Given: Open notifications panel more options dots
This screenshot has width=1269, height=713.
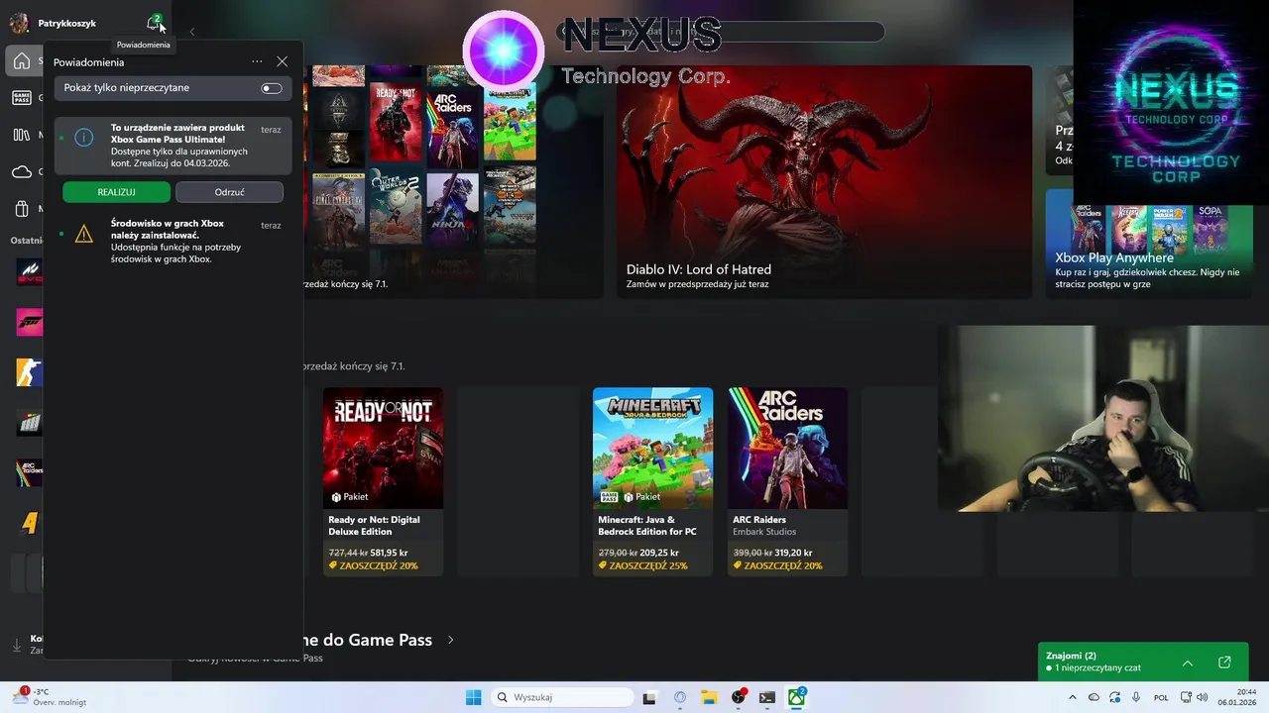Looking at the screenshot, I should [257, 61].
